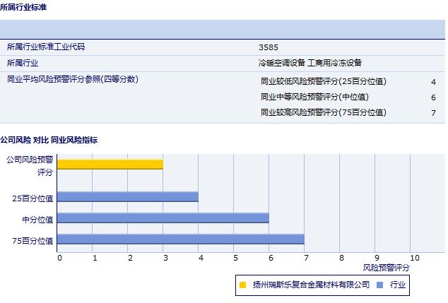
Task: Click the 25百分位值 axis label
Action: point(33,198)
